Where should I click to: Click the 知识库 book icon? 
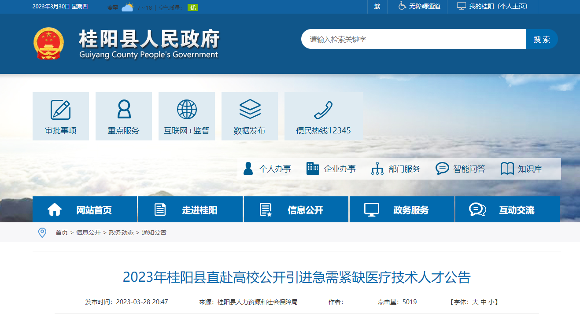[x=507, y=169]
